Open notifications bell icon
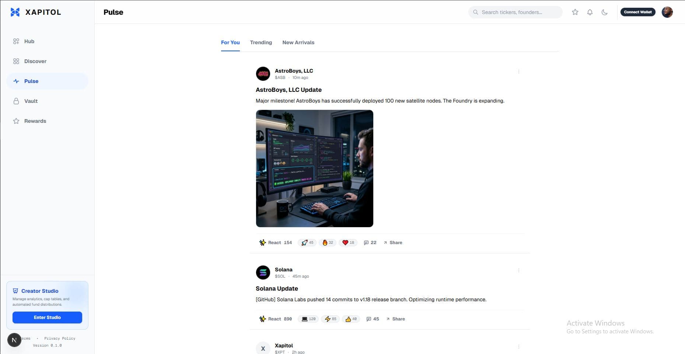Image resolution: width=685 pixels, height=354 pixels. [590, 12]
